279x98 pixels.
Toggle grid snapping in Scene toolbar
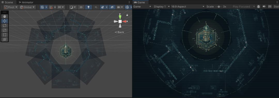tap(51, 7)
